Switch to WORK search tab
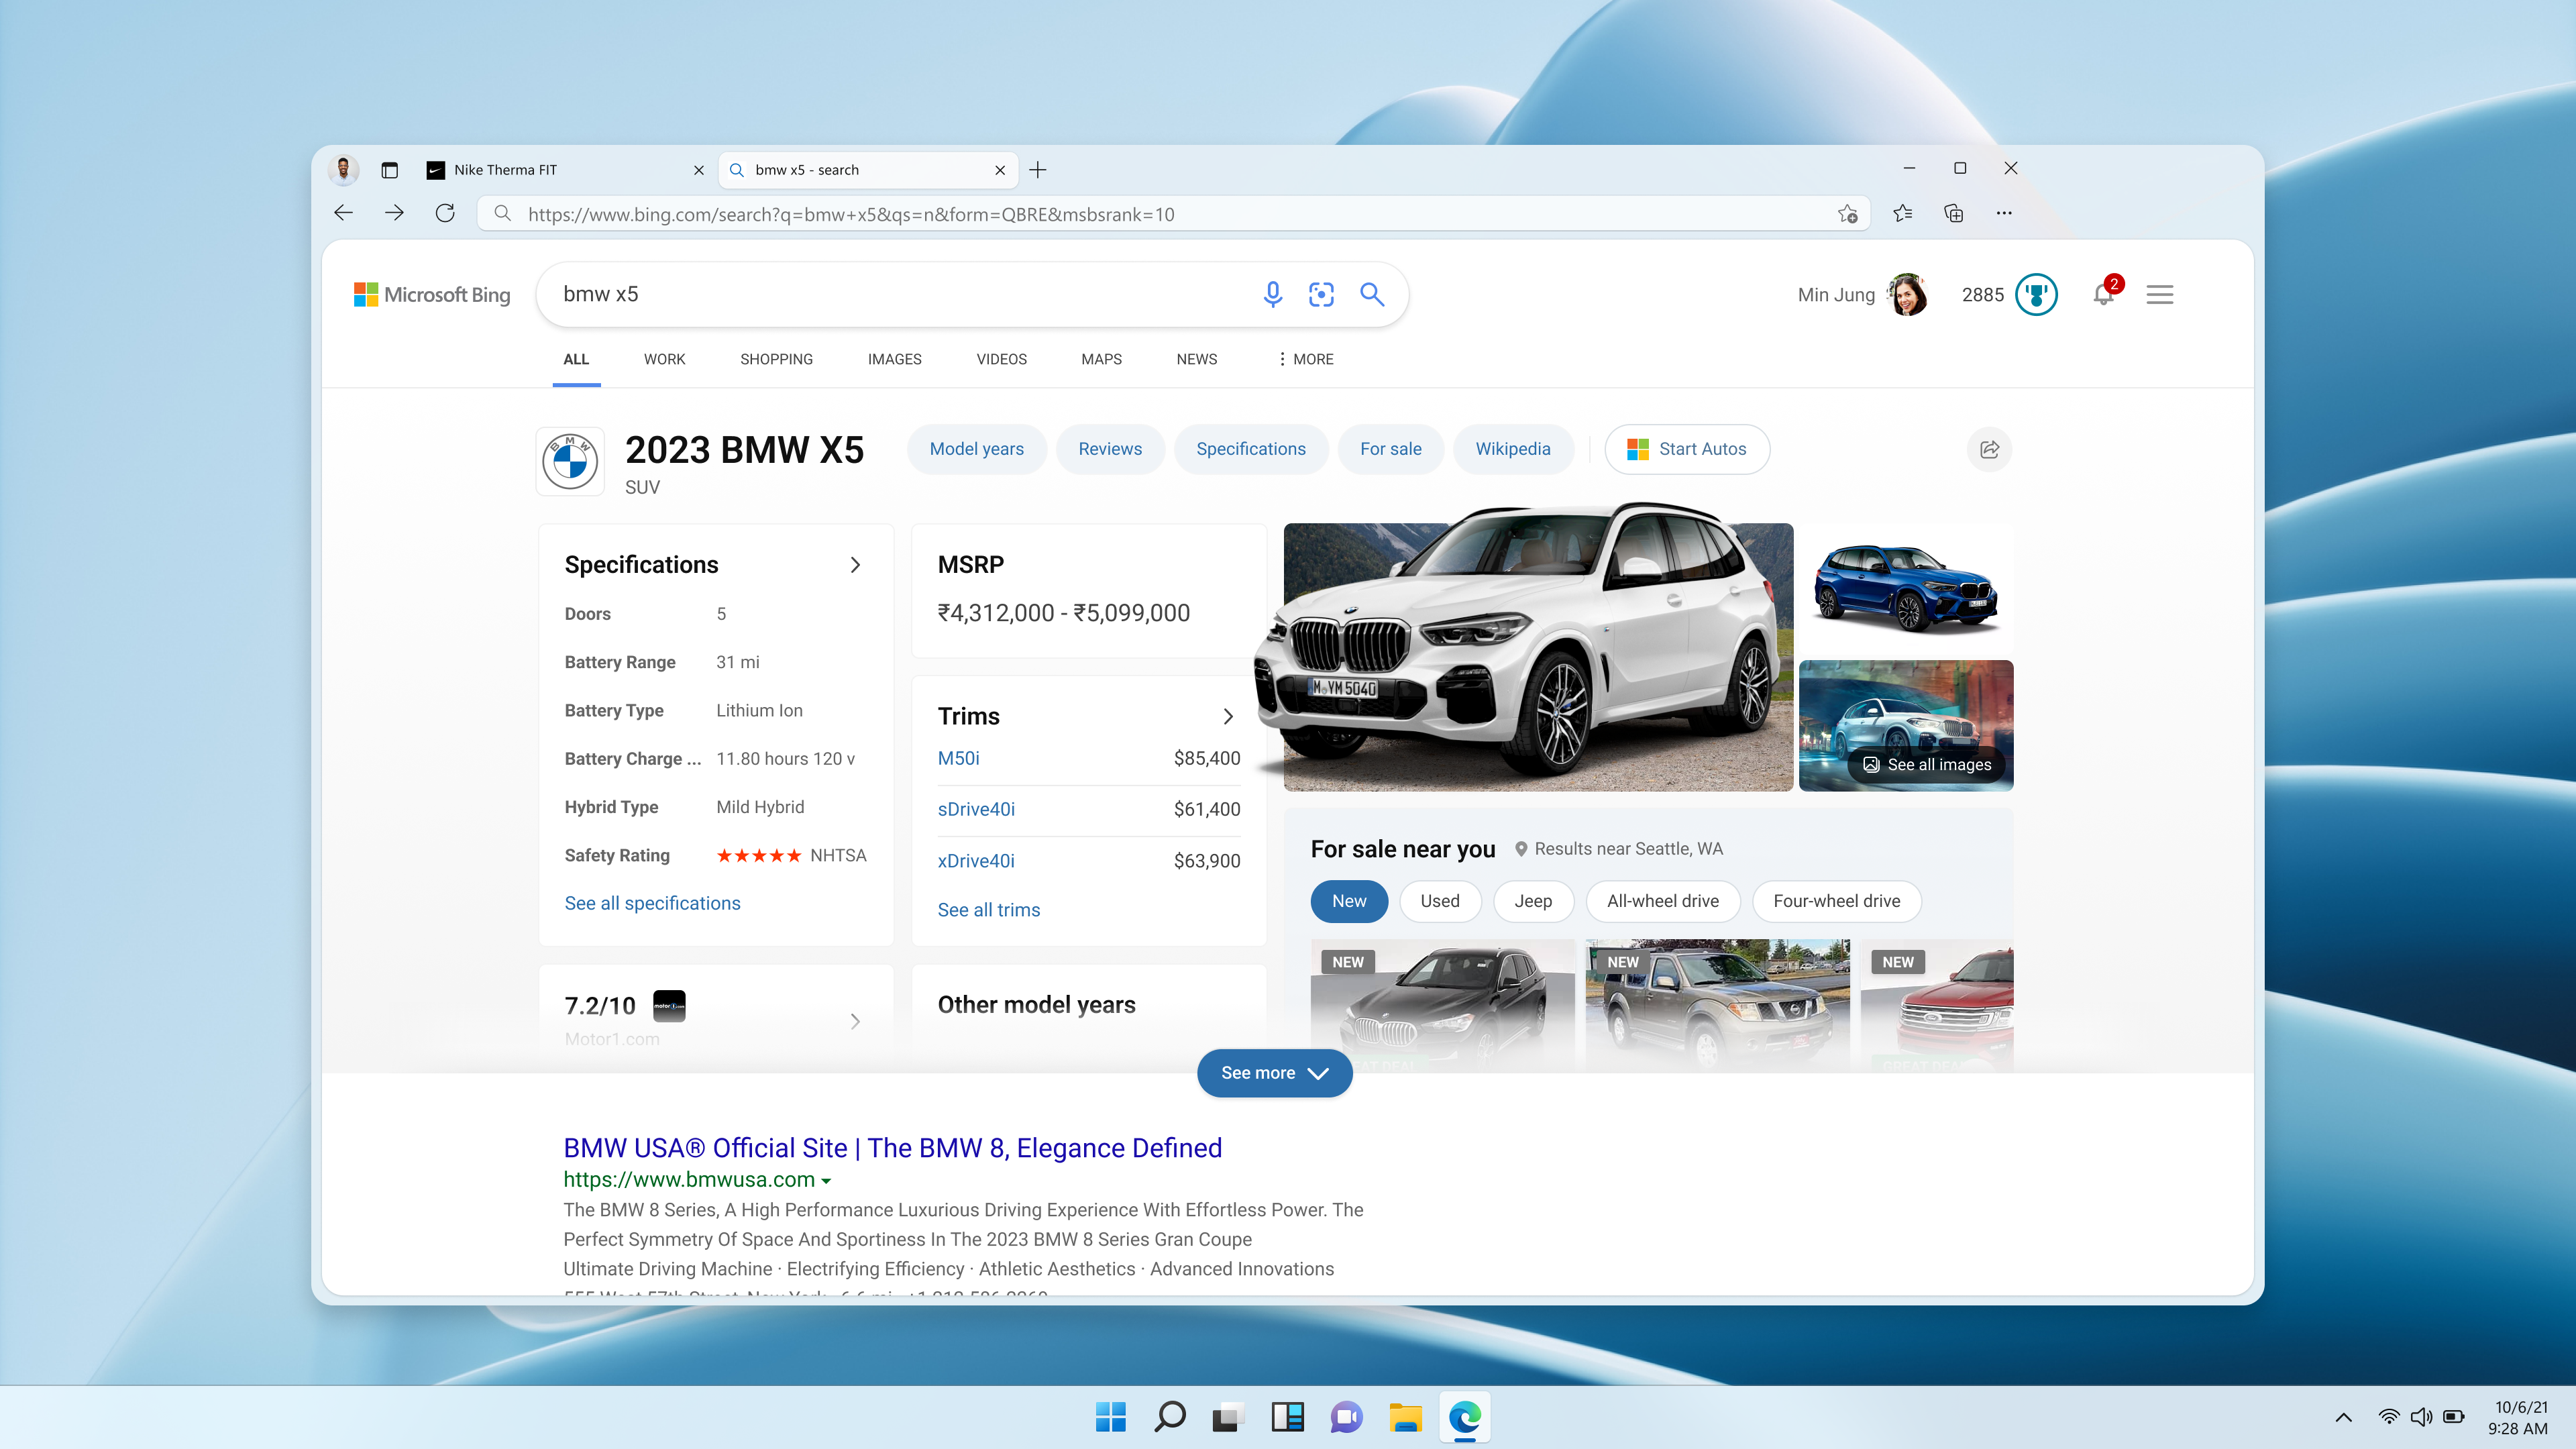The height and width of the screenshot is (1449, 2576). (x=664, y=359)
